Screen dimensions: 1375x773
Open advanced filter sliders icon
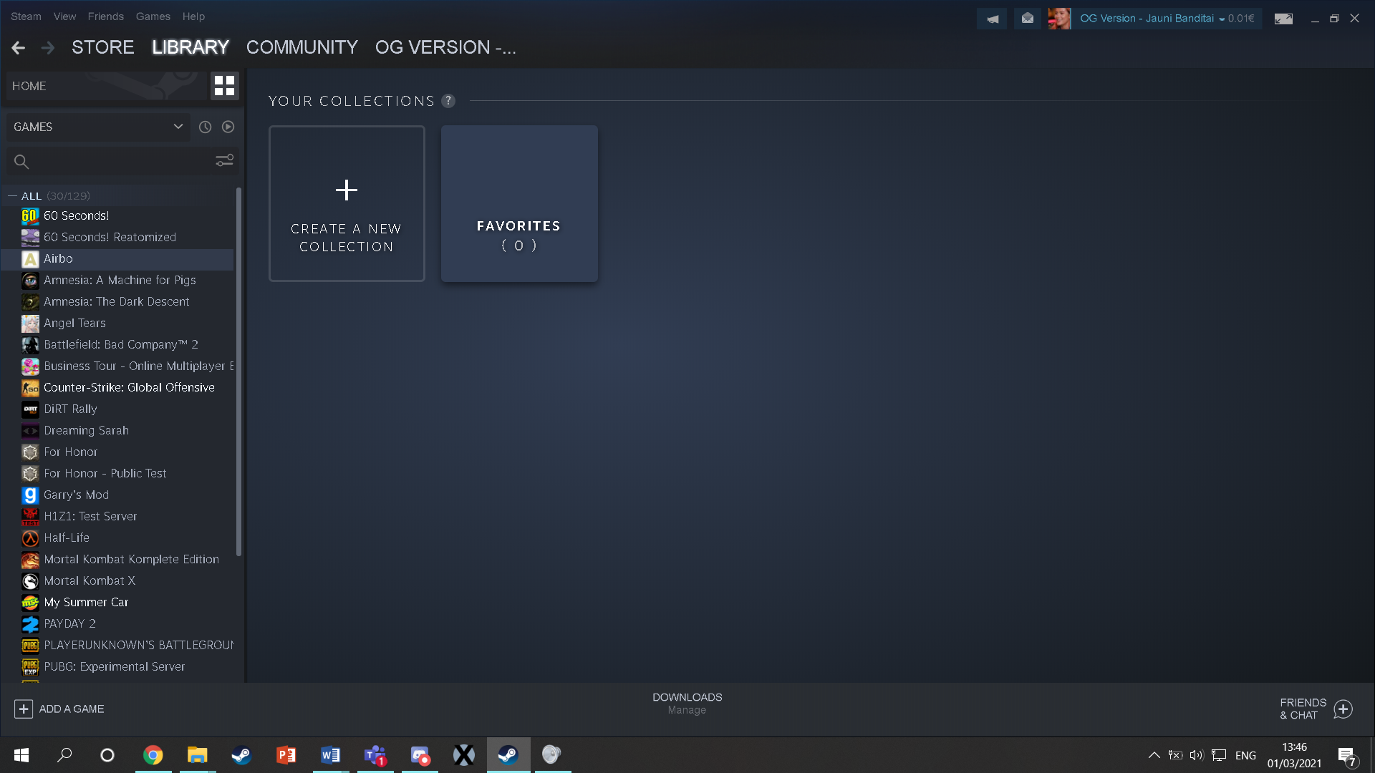click(x=225, y=160)
